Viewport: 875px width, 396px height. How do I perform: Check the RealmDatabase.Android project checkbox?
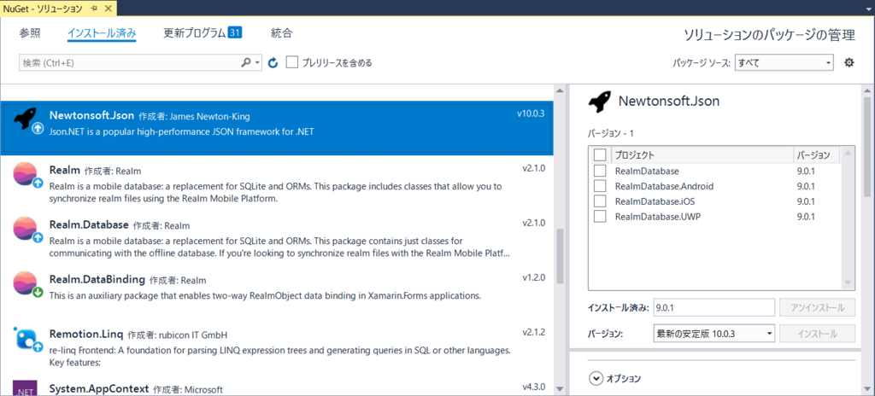point(600,186)
